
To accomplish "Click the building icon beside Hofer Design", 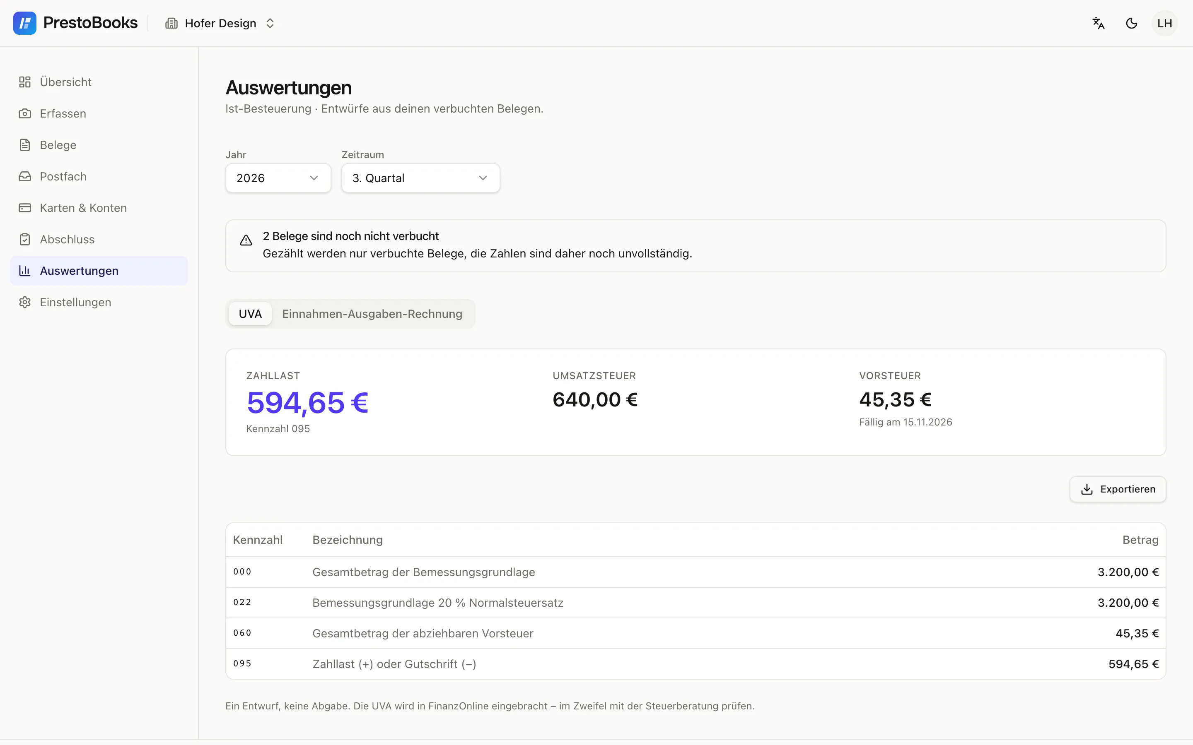I will tap(171, 23).
